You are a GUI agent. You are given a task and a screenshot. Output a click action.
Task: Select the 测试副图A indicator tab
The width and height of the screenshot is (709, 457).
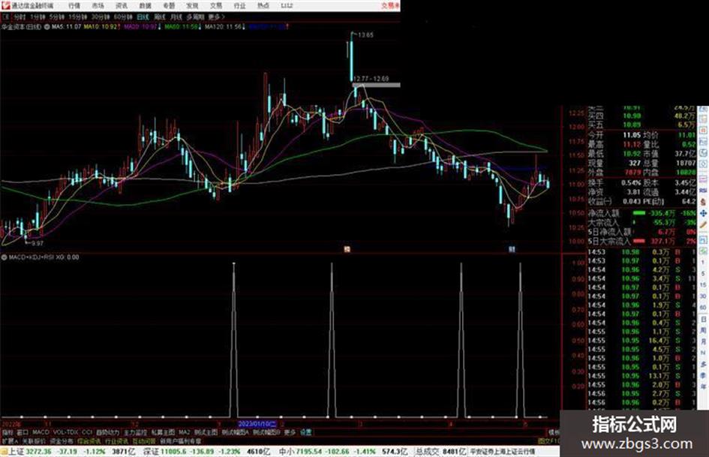coord(235,432)
